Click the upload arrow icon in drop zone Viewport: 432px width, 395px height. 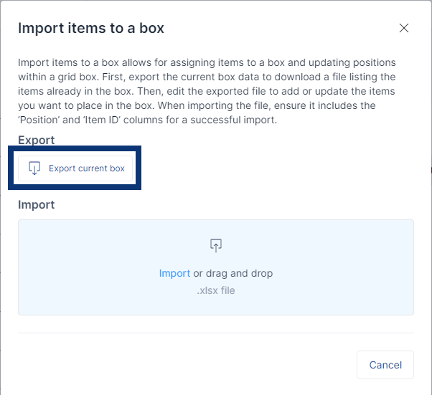tap(216, 245)
